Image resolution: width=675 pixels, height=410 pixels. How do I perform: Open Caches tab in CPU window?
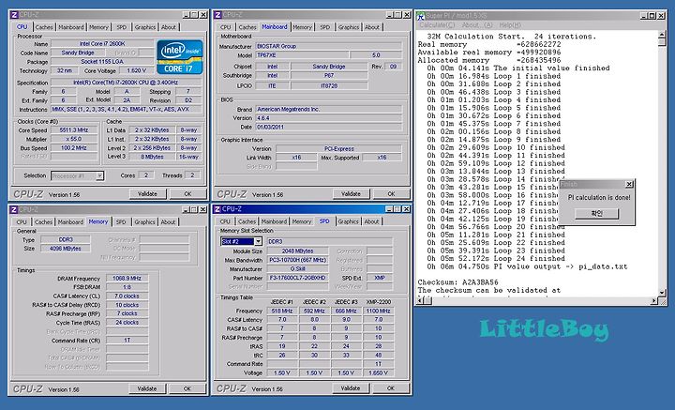coord(44,27)
